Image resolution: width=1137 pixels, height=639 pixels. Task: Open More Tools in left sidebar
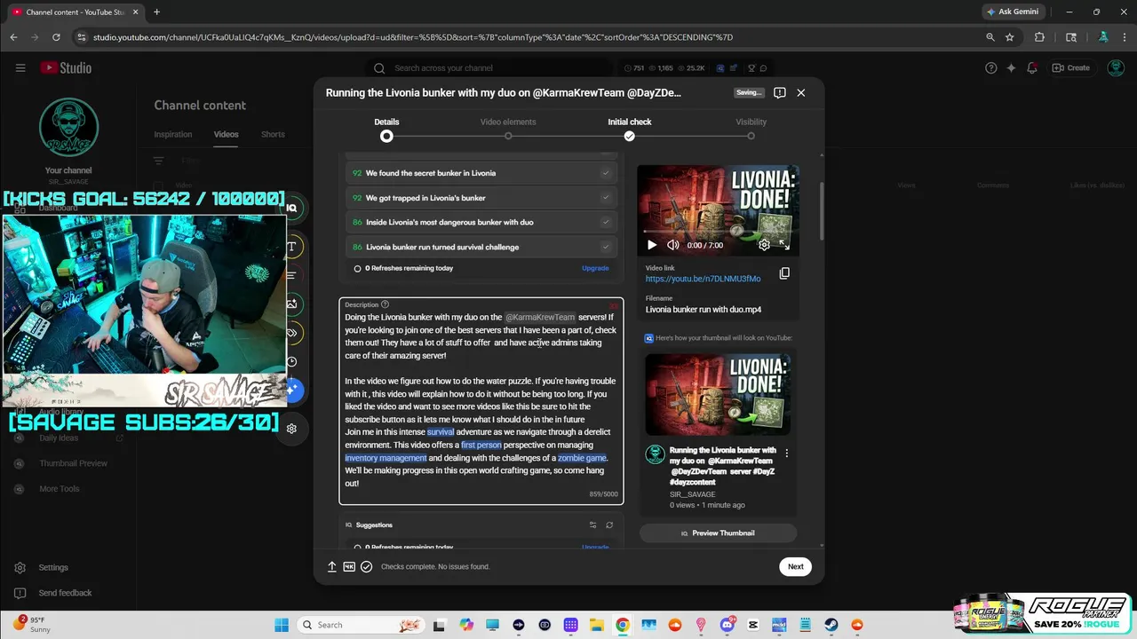pos(59,489)
